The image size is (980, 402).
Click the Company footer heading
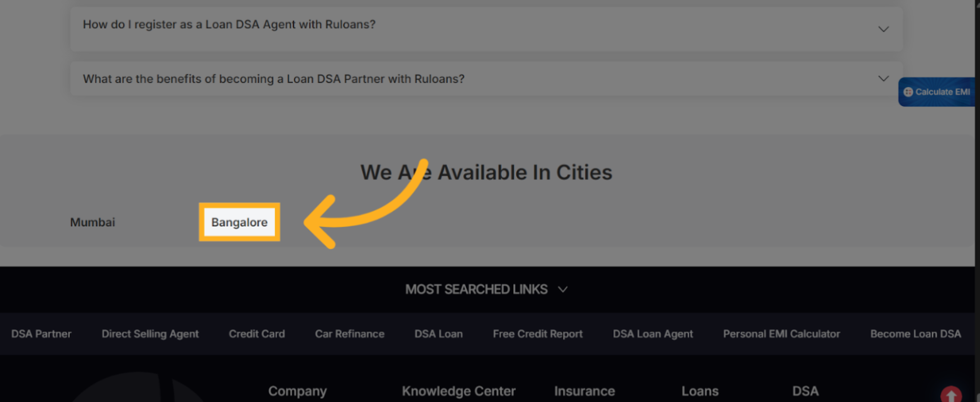pos(297,391)
